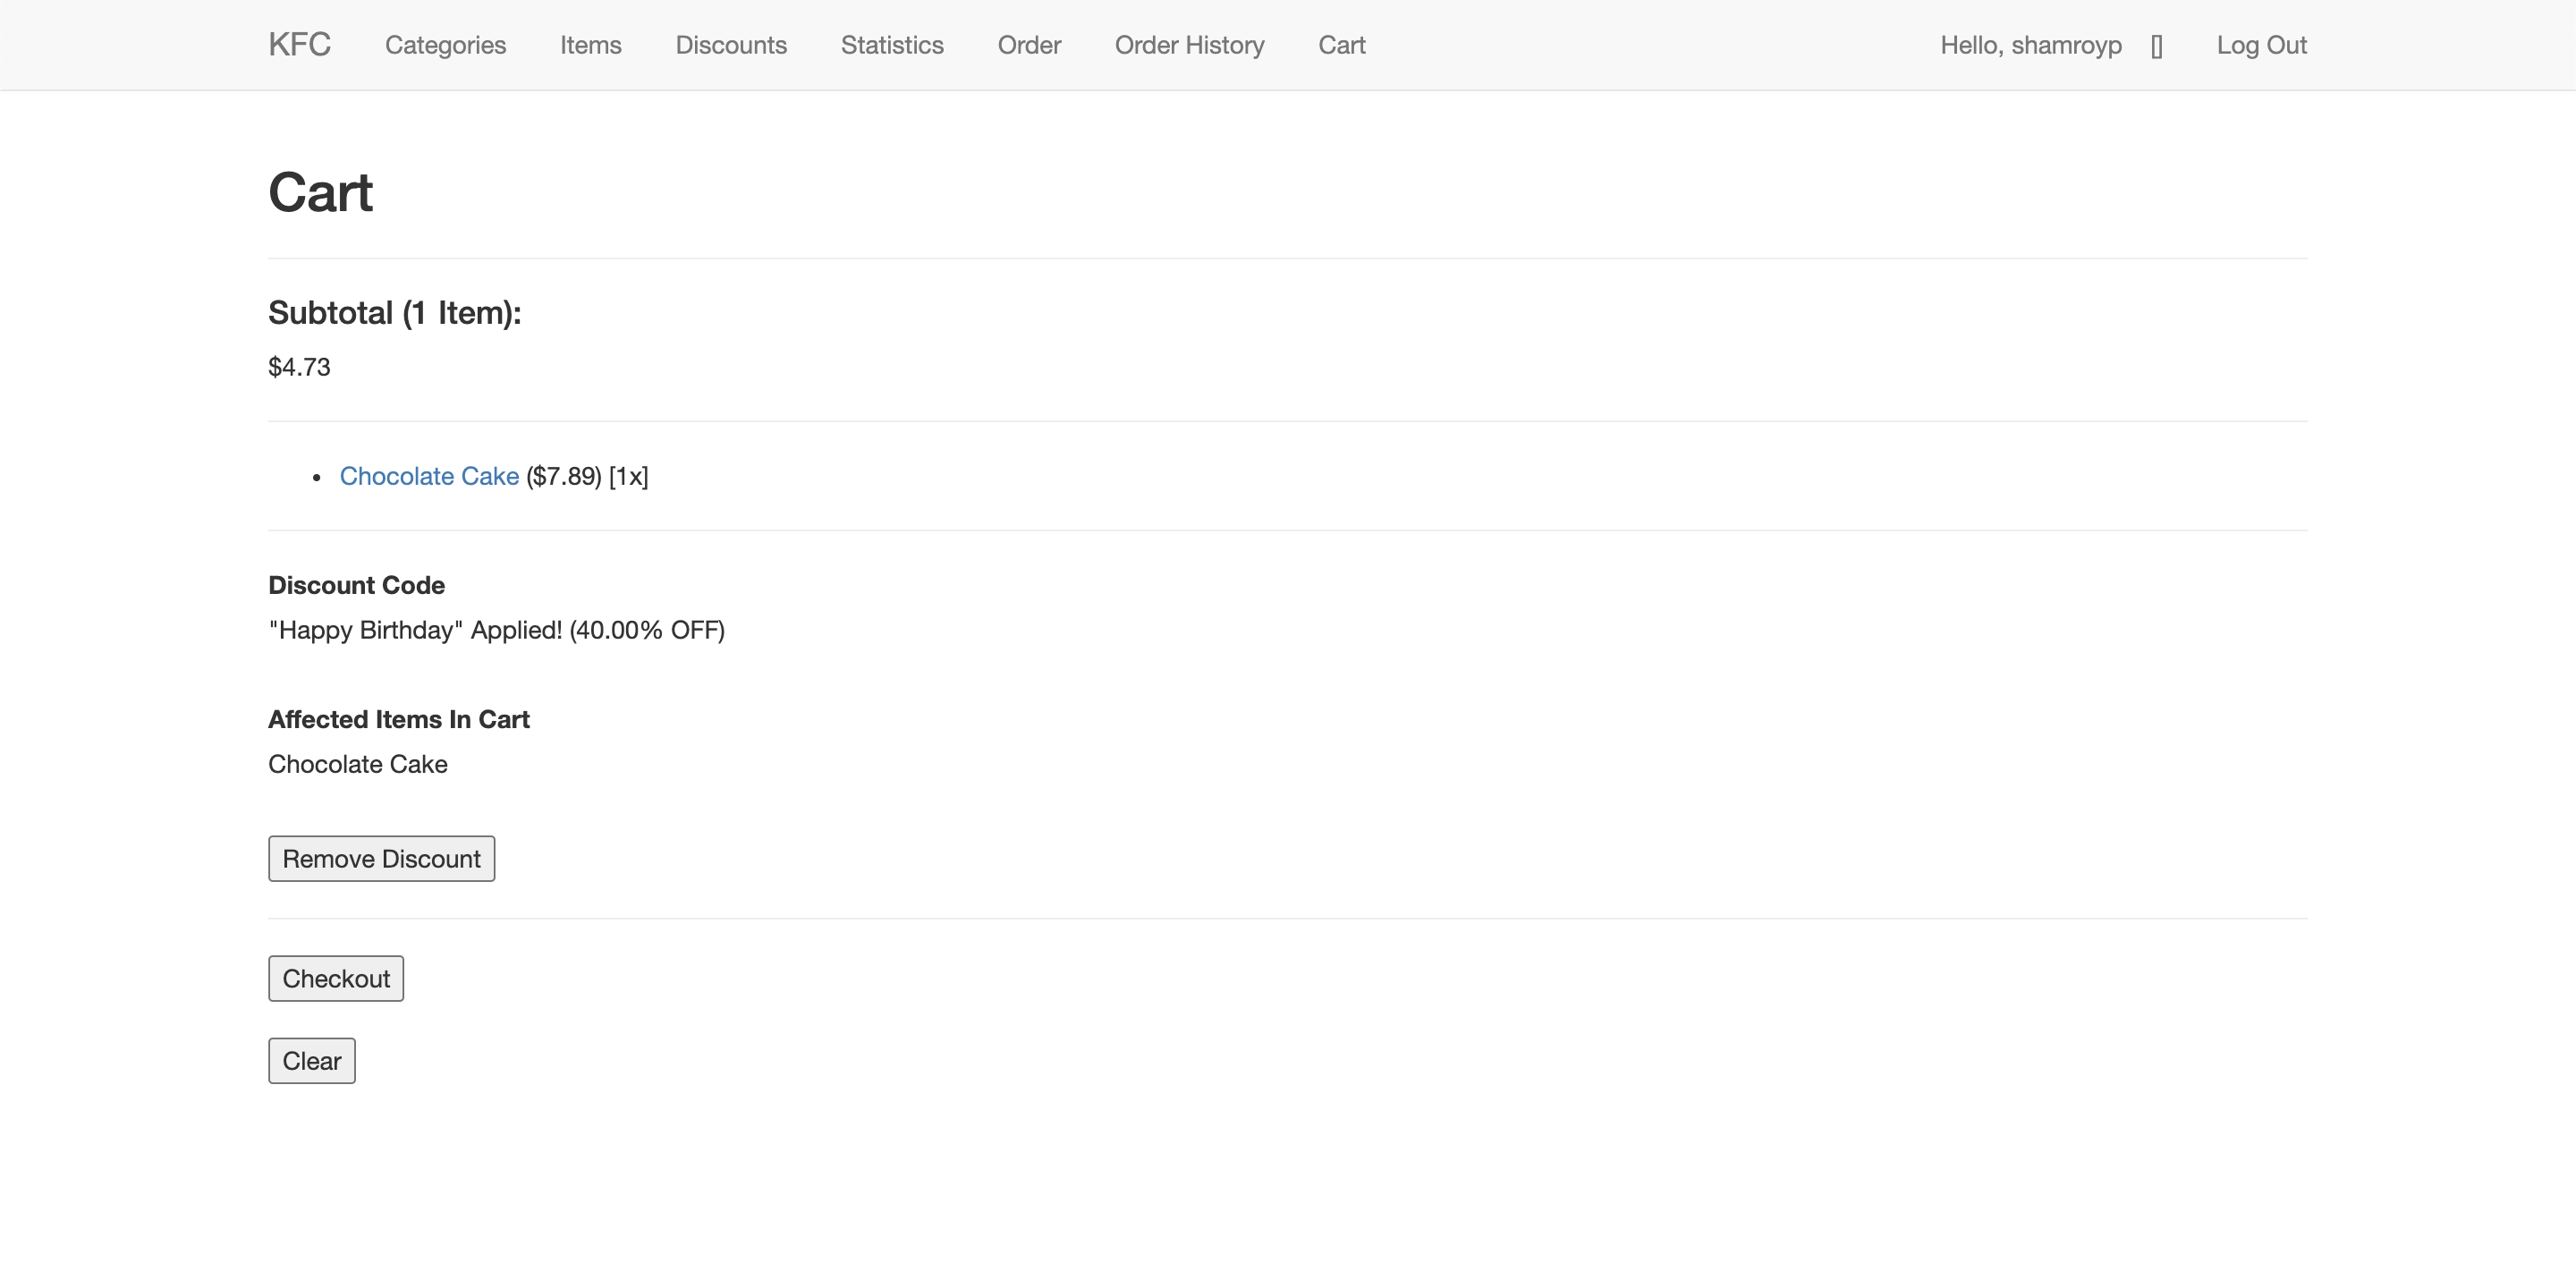Viewport: 2576px width, 1263px height.
Task: Open the Categories menu item
Action: (x=445, y=45)
